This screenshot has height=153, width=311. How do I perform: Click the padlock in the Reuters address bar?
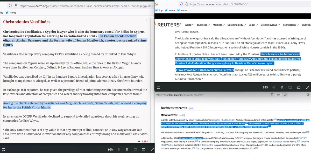(x=186, y=4)
